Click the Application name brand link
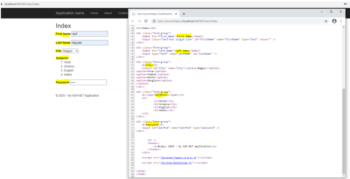Viewport: 350px width, 179px height. pos(70,13)
